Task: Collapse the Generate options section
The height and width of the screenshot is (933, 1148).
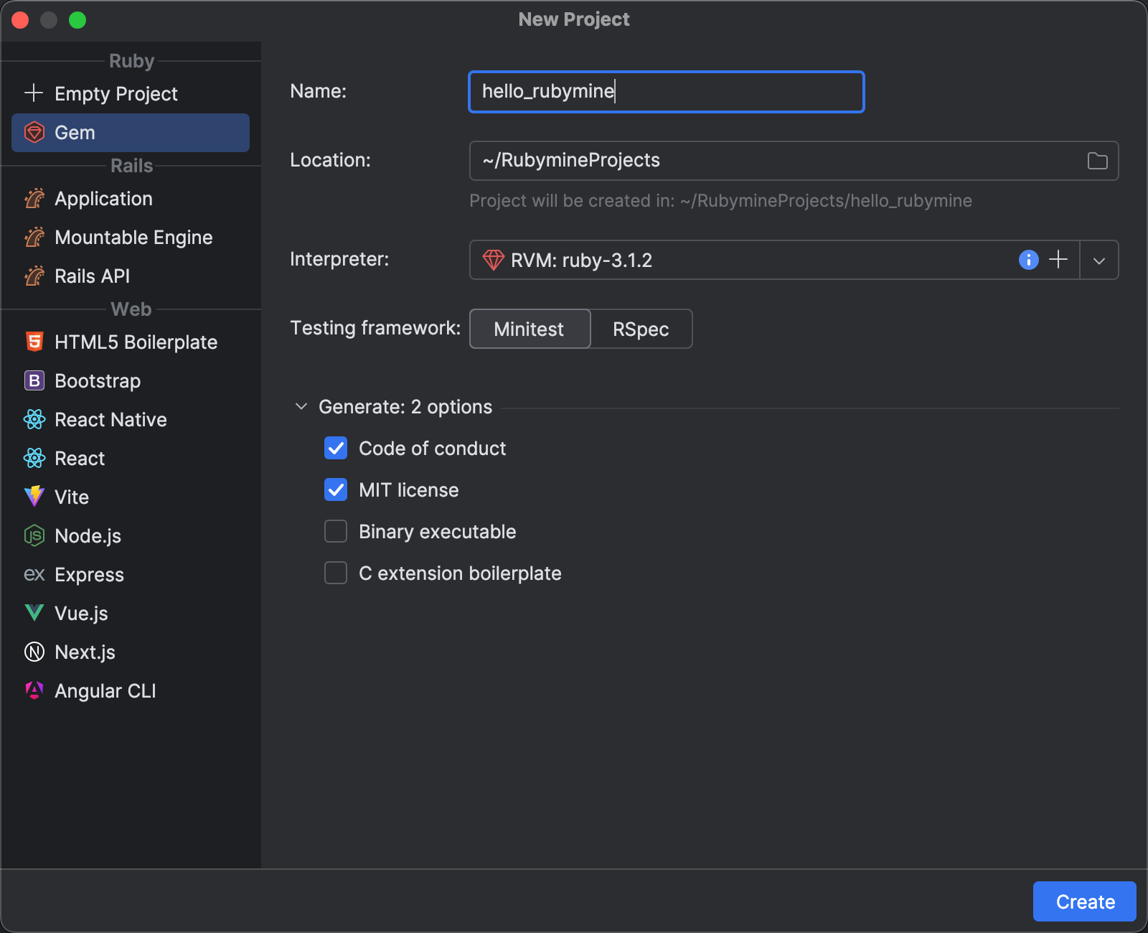Action: tap(301, 407)
